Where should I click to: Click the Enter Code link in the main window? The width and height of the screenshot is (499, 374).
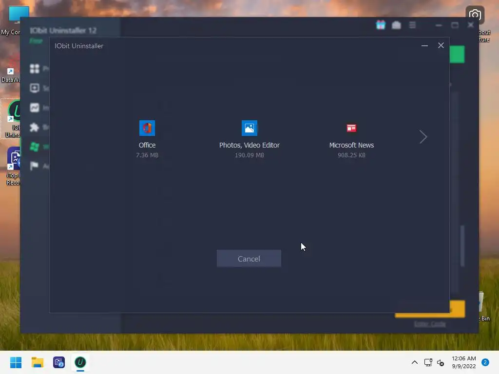point(430,324)
